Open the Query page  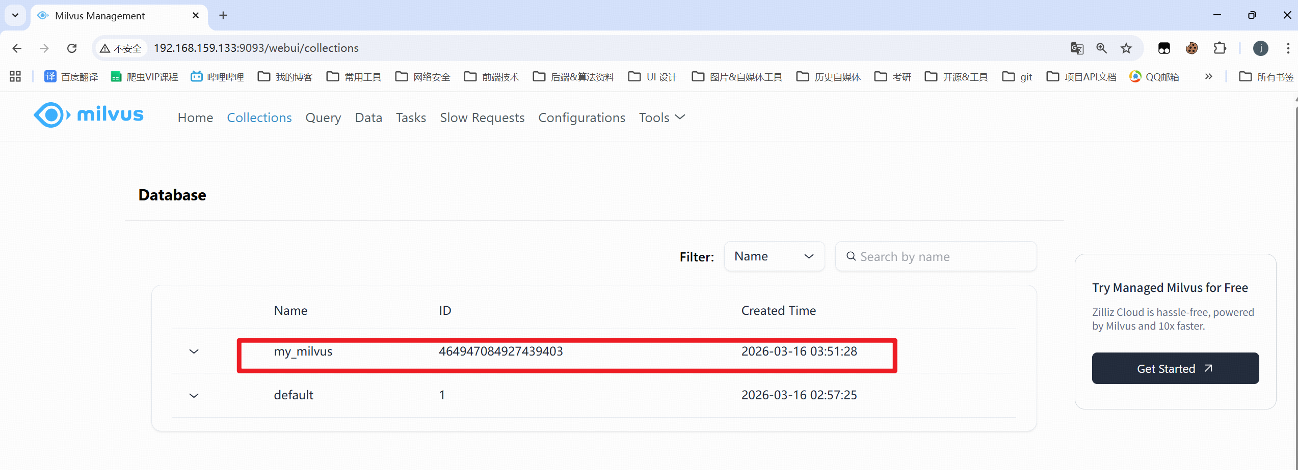point(323,118)
